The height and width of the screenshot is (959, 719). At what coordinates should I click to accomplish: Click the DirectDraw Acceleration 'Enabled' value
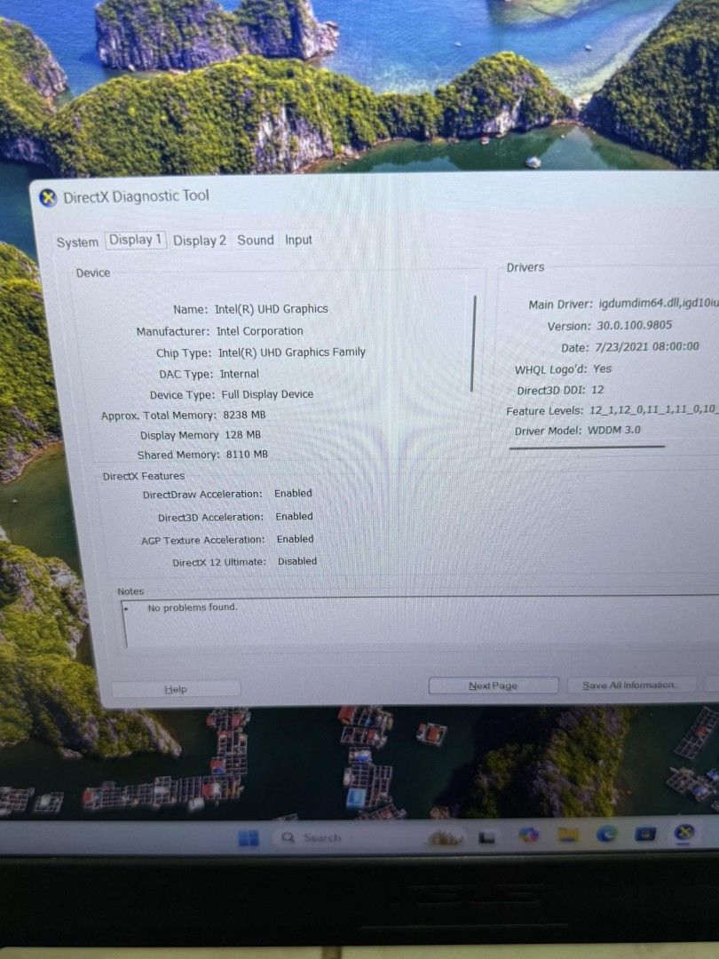point(293,493)
